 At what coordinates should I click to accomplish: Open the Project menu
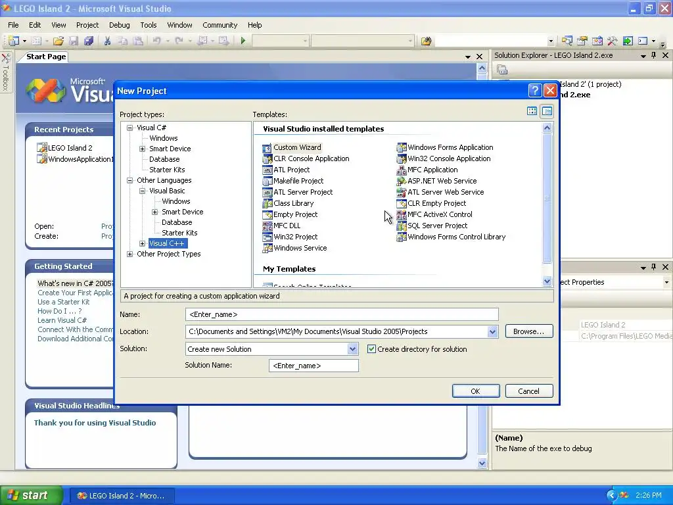click(x=87, y=25)
